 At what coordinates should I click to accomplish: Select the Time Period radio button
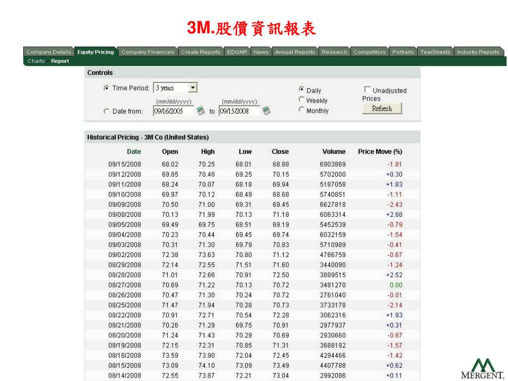[106, 88]
